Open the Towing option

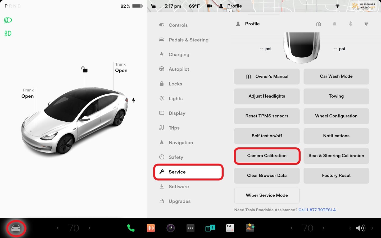336,96
